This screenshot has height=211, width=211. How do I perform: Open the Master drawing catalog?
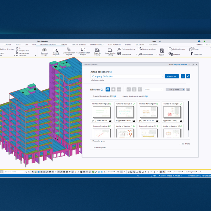click(110, 52)
